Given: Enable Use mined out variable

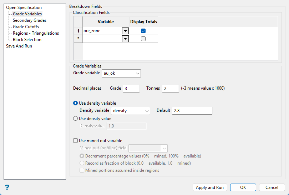Looking at the screenshot, I should click(75, 141).
